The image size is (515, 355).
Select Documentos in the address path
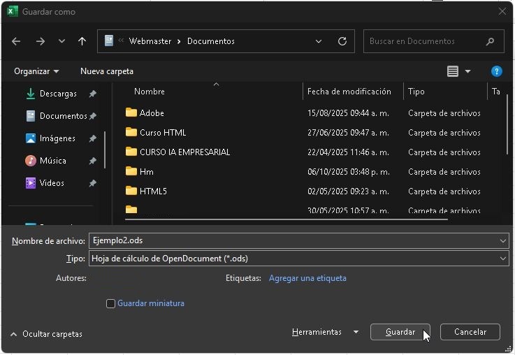click(x=211, y=41)
